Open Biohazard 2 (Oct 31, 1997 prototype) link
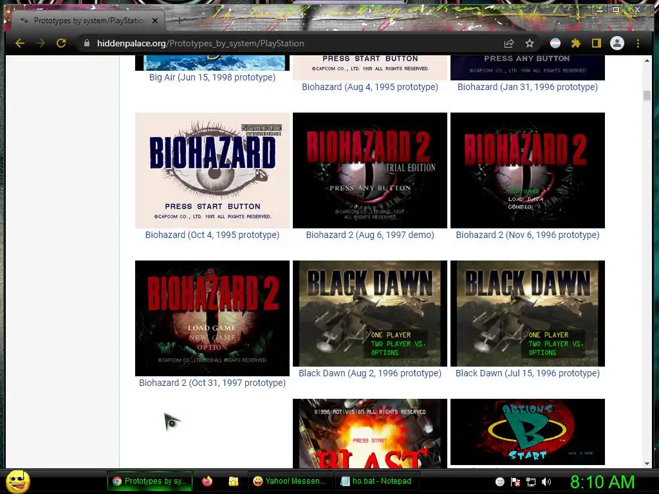659x494 pixels. click(x=212, y=383)
